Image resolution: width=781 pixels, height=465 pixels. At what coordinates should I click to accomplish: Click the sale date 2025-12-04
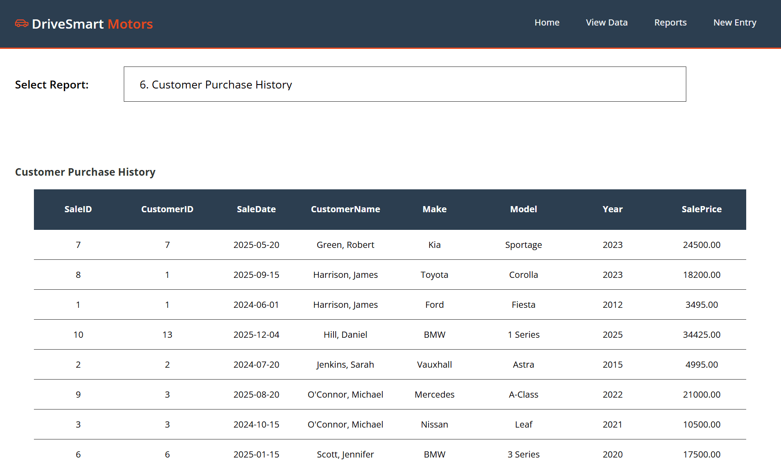click(x=256, y=335)
